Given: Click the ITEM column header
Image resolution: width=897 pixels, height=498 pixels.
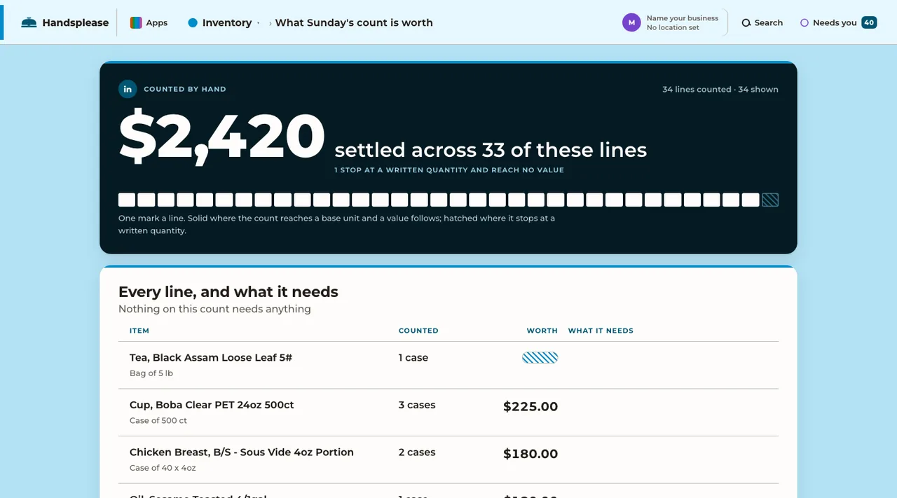Looking at the screenshot, I should point(139,331).
